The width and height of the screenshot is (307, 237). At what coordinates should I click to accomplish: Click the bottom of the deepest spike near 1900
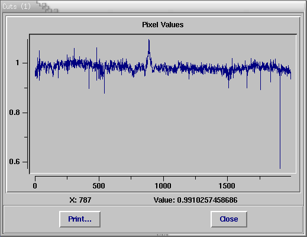(x=280, y=168)
